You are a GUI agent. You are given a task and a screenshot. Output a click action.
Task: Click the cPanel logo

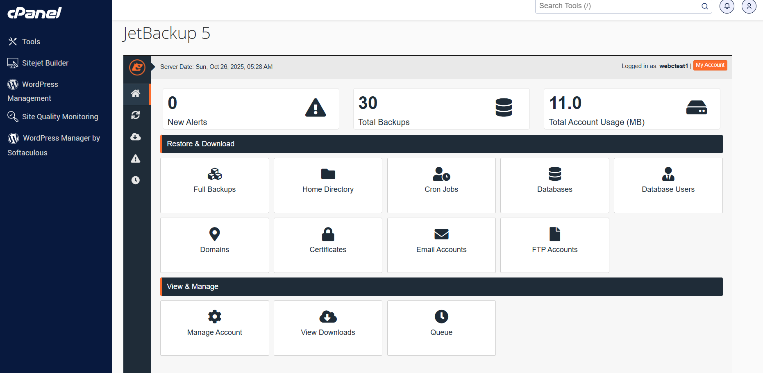pos(34,13)
